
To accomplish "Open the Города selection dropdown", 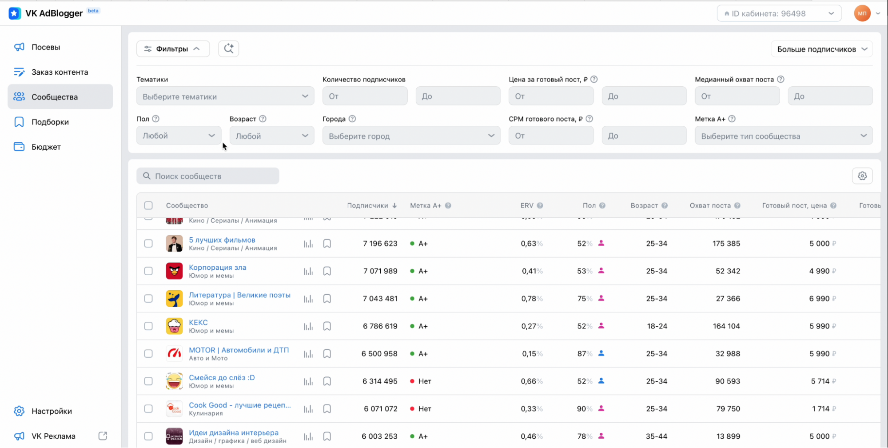I will pyautogui.click(x=411, y=136).
